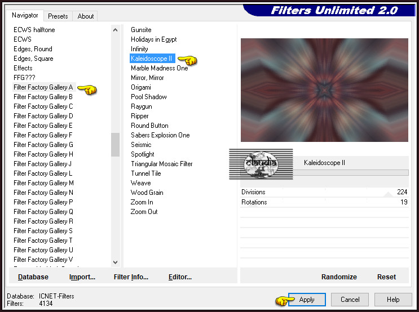This screenshot has height=312, width=419.
Task: Select the Tunnel Tile filter
Action: tap(145, 173)
